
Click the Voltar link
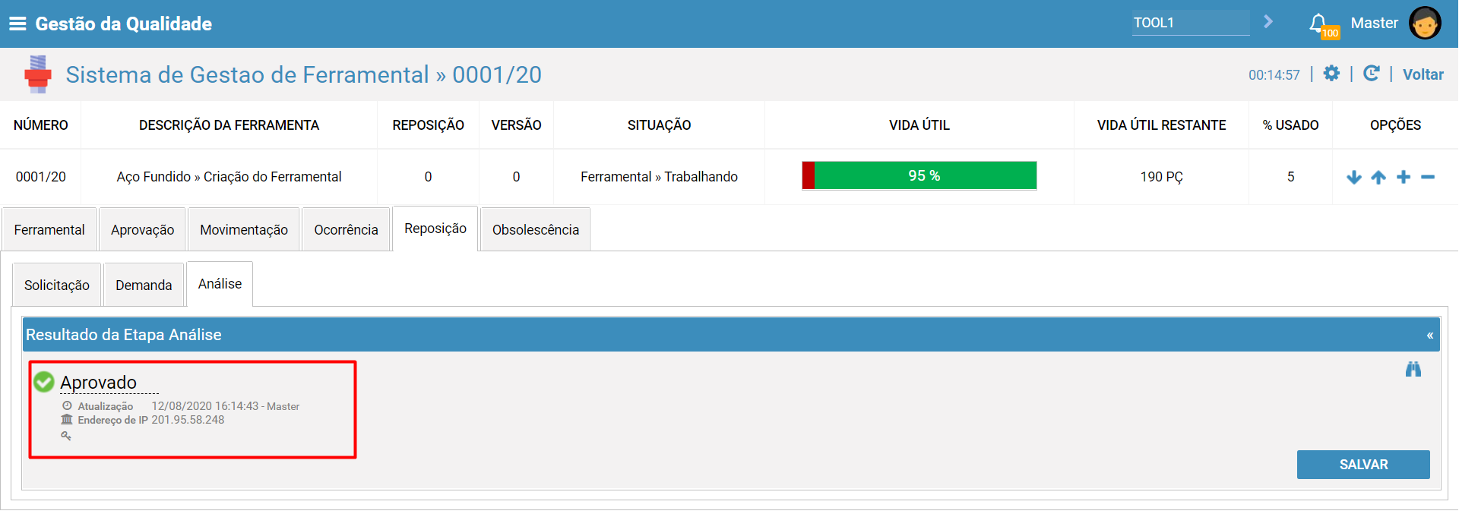1423,74
